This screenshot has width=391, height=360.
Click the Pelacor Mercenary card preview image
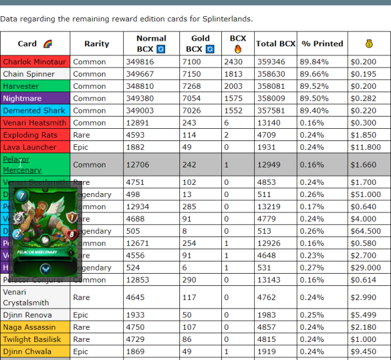coord(45,232)
